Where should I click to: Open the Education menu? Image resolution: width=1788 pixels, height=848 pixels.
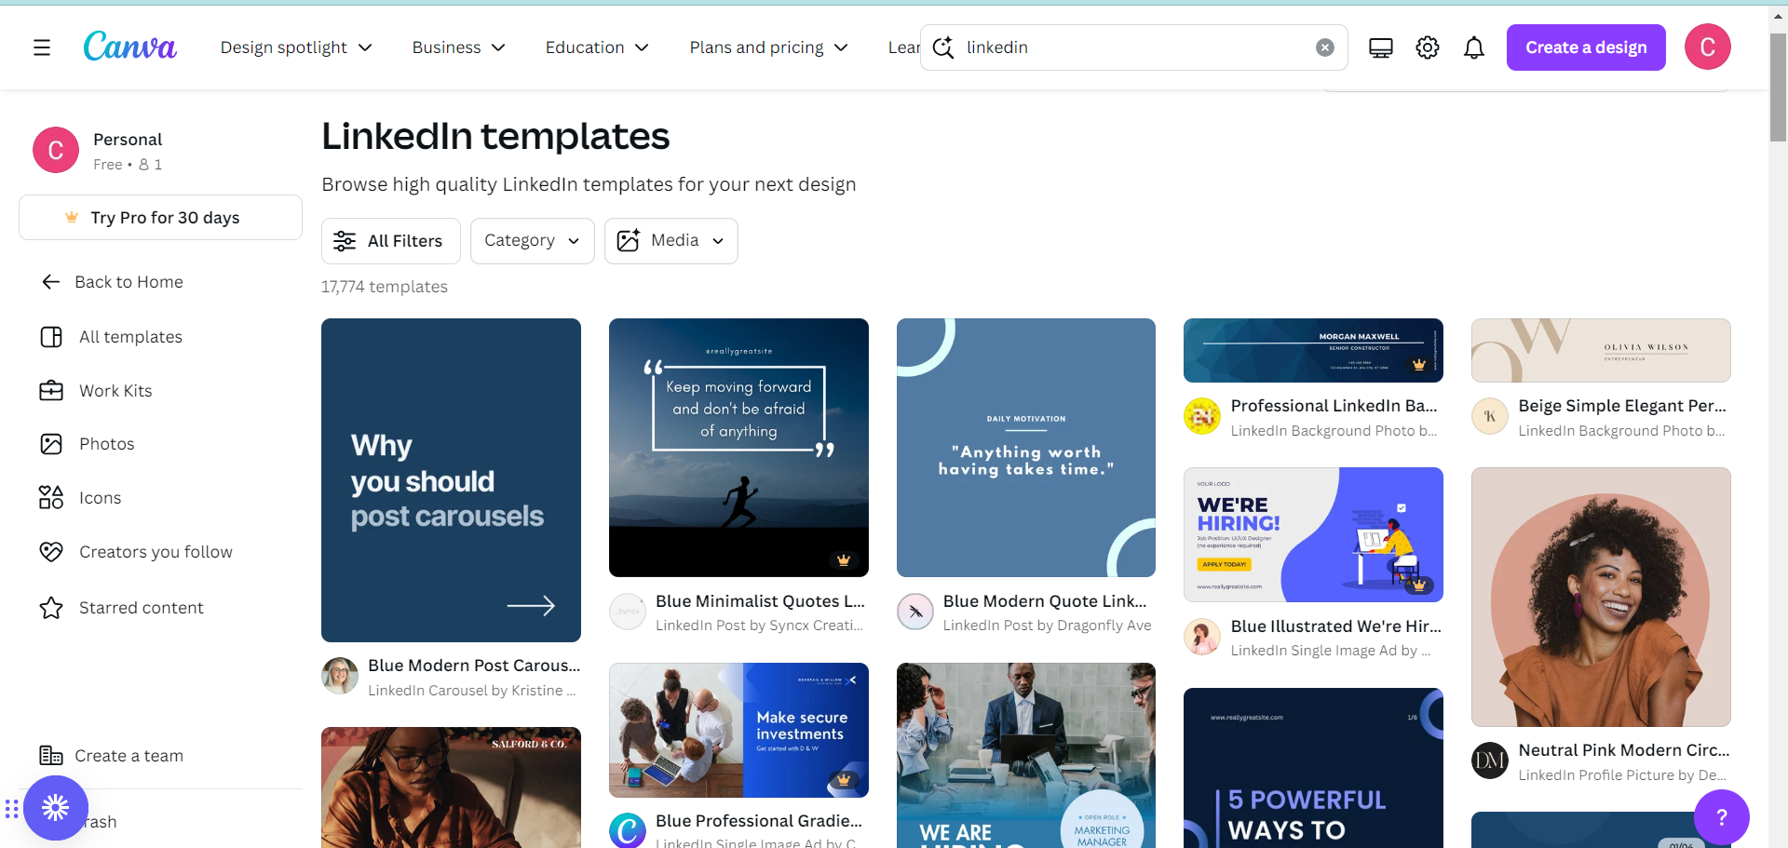(596, 47)
